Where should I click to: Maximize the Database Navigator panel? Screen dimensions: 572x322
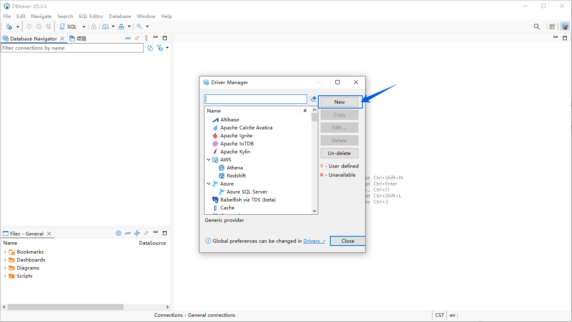coord(165,38)
